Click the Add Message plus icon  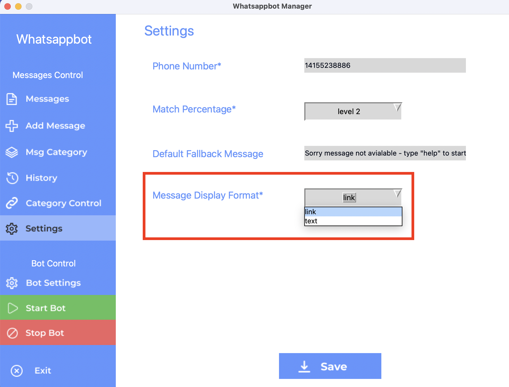12,126
